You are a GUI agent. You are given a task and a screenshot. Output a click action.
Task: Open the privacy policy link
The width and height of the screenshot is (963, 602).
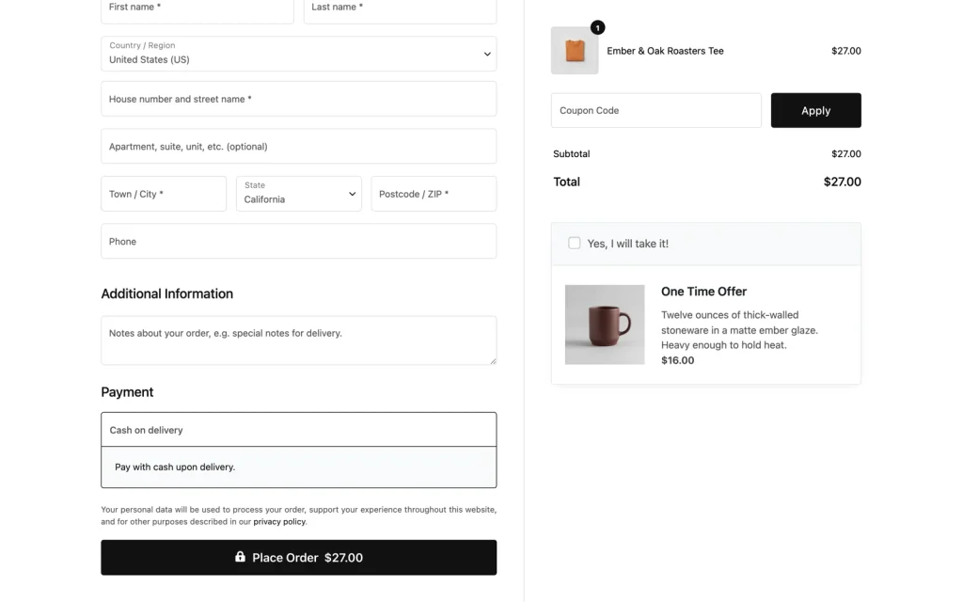[279, 521]
